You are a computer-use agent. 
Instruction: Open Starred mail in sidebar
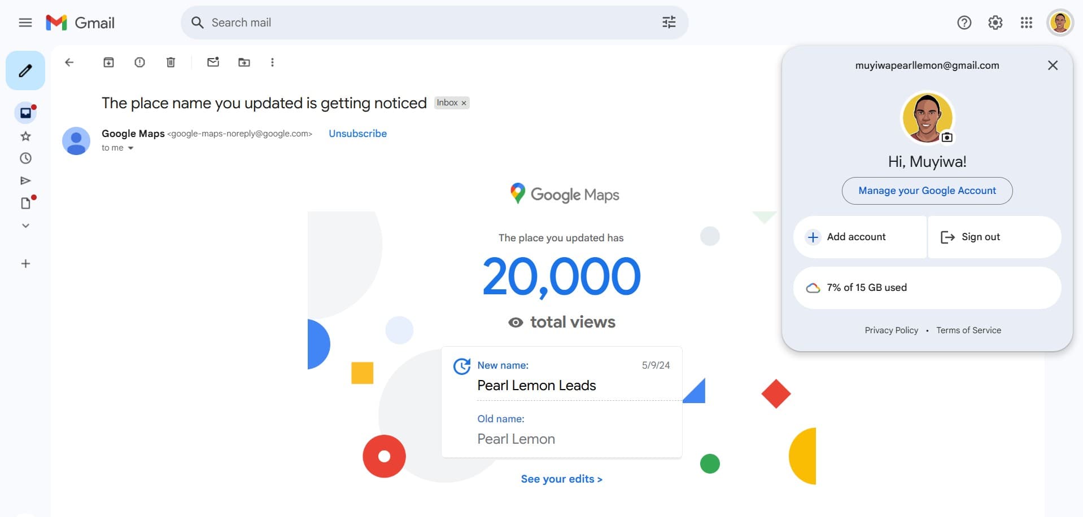[x=25, y=136]
